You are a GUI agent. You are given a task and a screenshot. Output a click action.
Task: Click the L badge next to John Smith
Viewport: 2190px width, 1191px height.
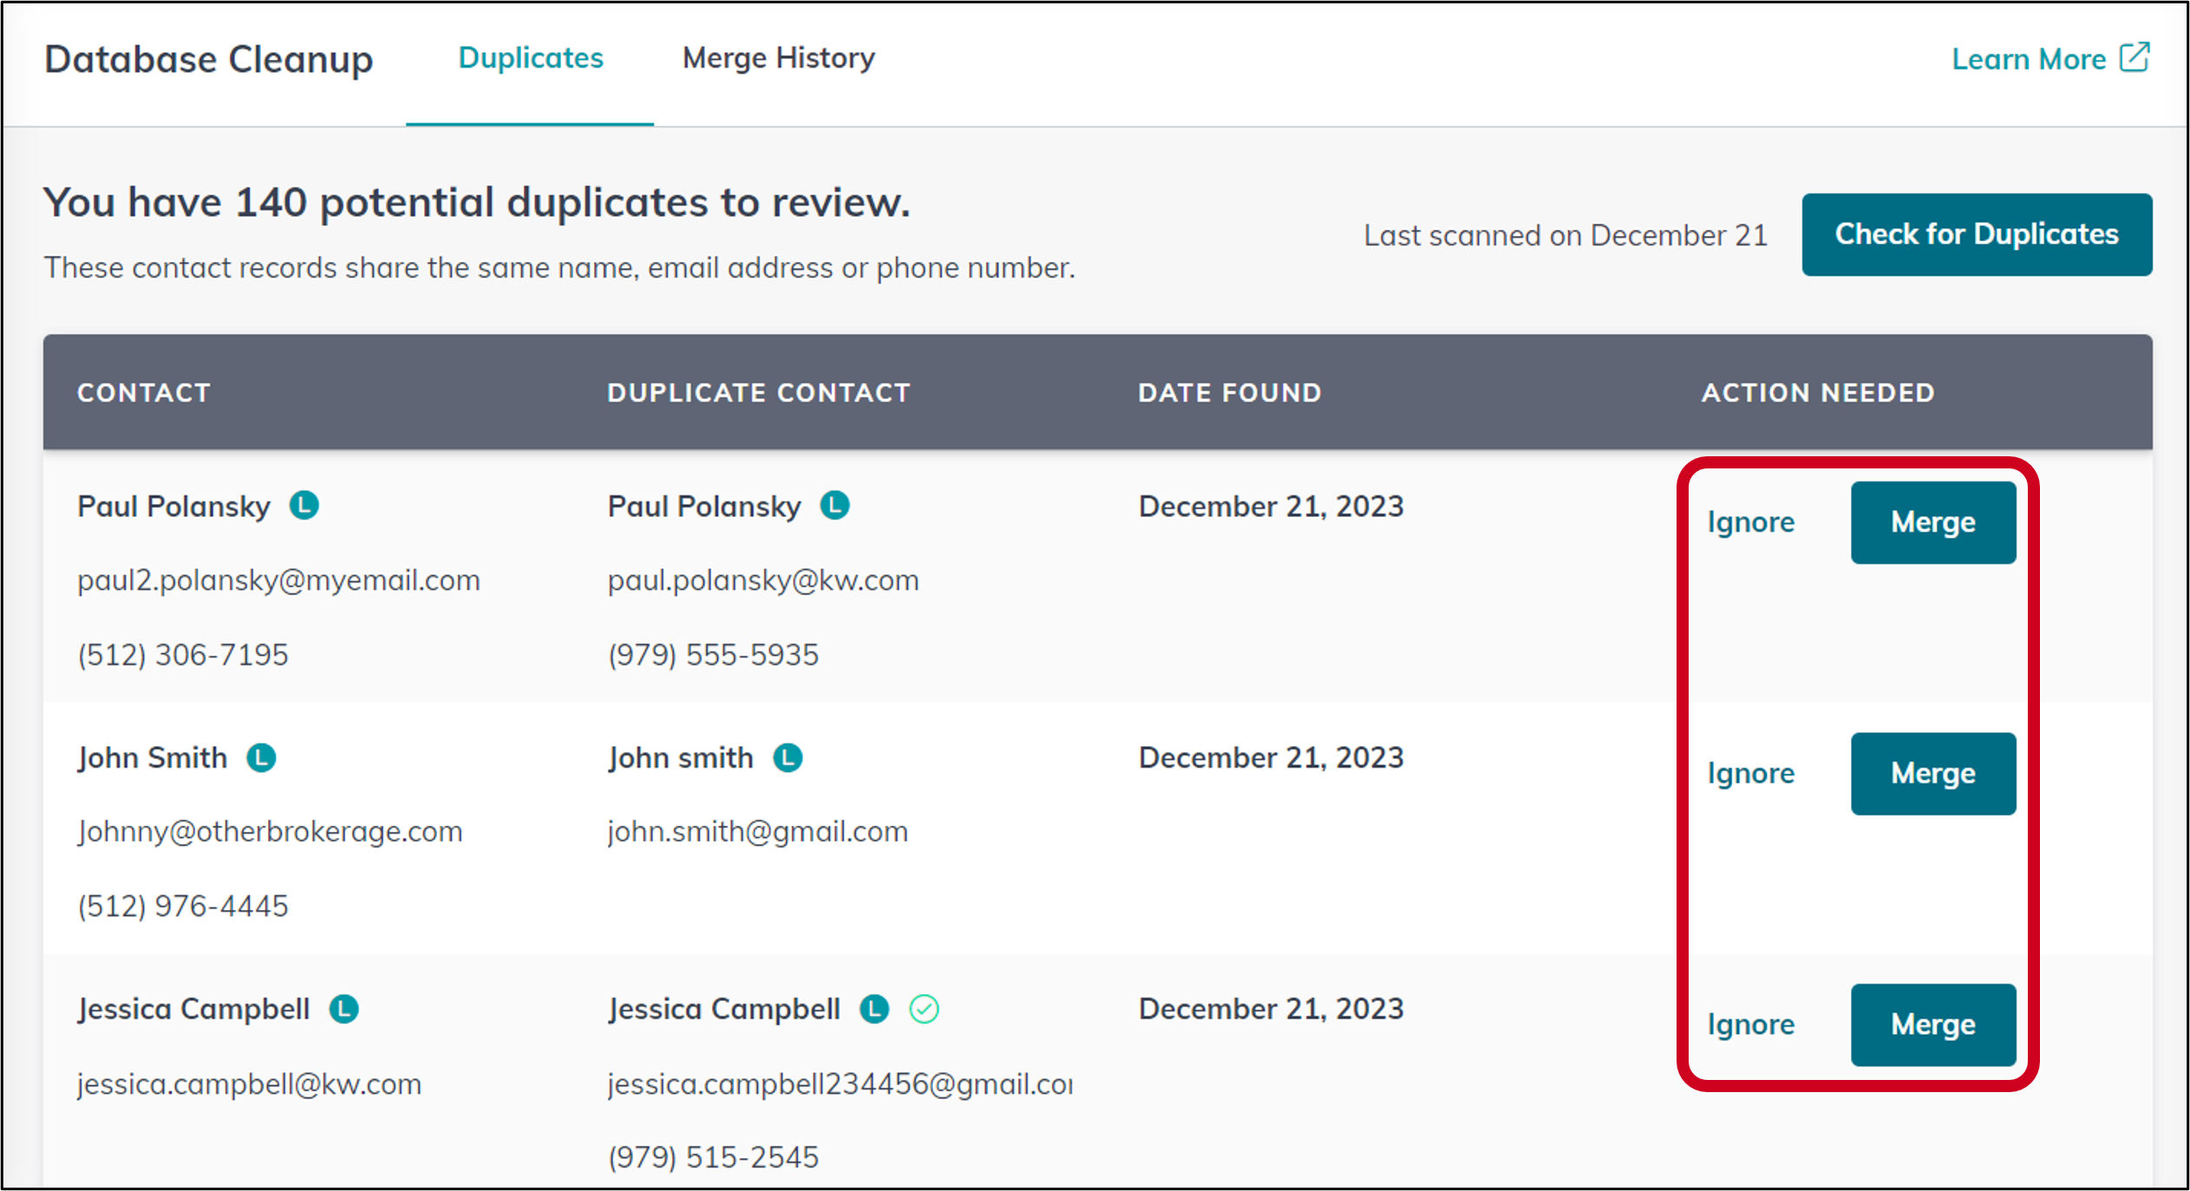(261, 758)
